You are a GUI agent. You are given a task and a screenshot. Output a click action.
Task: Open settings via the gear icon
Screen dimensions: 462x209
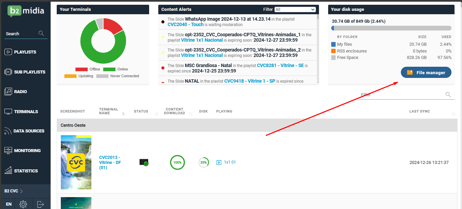click(x=23, y=204)
